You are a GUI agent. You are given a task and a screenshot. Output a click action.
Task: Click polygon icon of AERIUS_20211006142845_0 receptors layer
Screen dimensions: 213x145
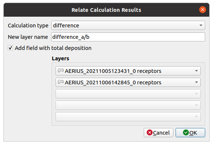pyautogui.click(x=61, y=82)
